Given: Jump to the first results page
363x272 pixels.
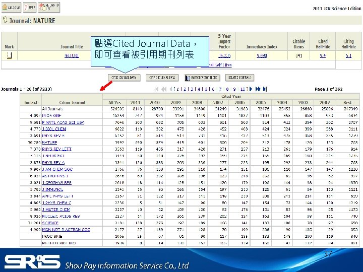Looking at the screenshot, I should click(156, 89).
